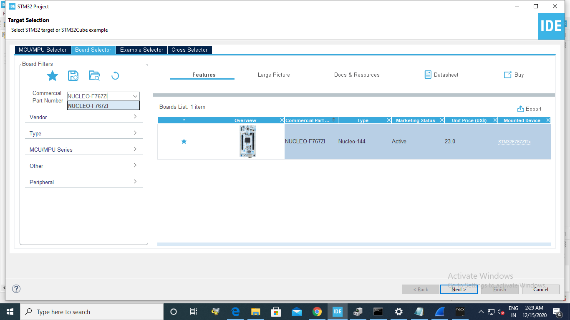Select the Nucleo-144 type cell
This screenshot has width=570, height=320.
tap(365, 141)
